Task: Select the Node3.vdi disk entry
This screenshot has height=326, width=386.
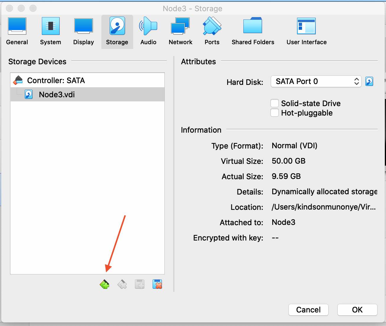Action: click(x=57, y=95)
